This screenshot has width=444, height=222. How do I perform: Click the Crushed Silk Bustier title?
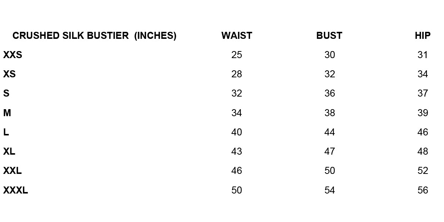94,36
